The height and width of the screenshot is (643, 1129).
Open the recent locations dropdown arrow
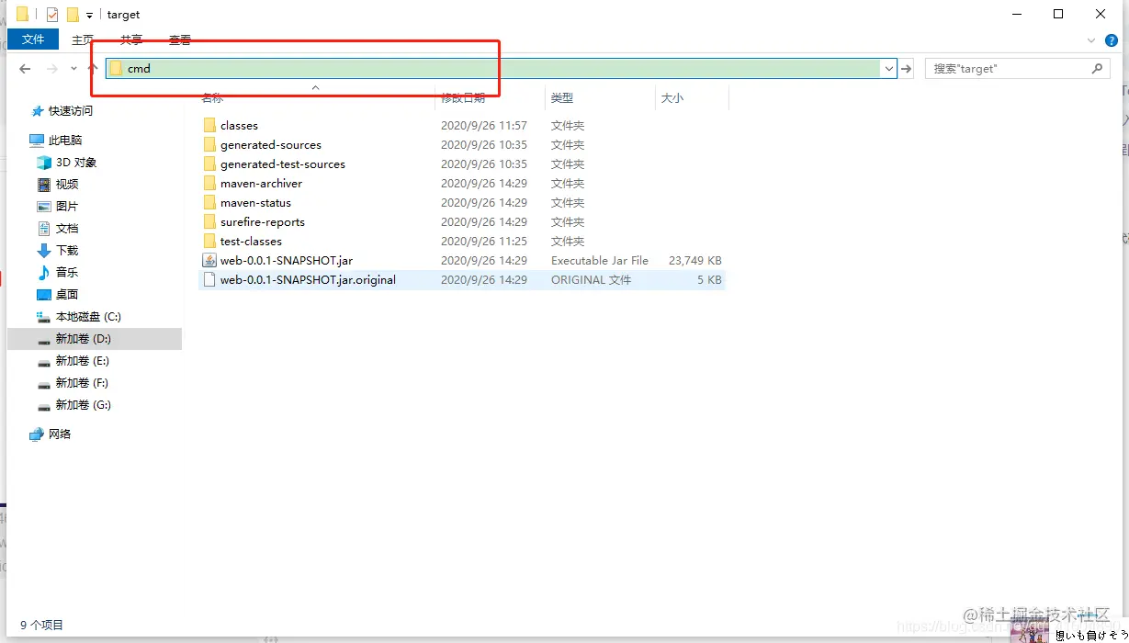pyautogui.click(x=73, y=69)
